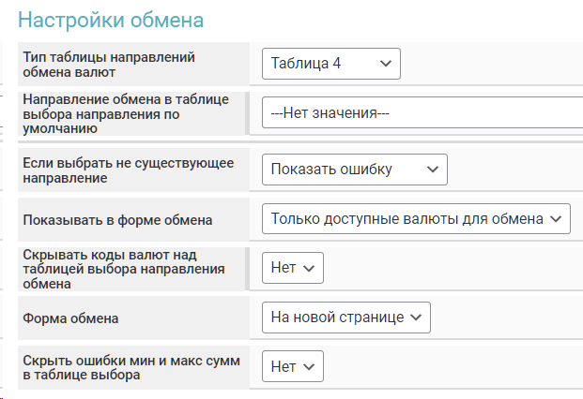Image resolution: width=583 pixels, height=399 pixels.
Task: Open the 'Таблица 4' table type dropdown
Action: click(330, 64)
